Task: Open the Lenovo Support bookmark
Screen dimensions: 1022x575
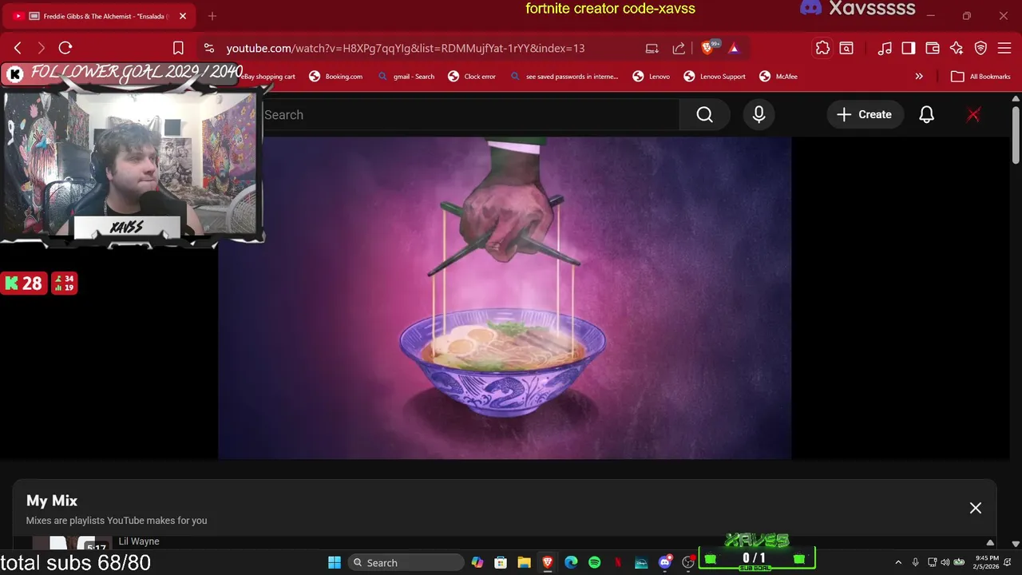Action: (x=715, y=77)
